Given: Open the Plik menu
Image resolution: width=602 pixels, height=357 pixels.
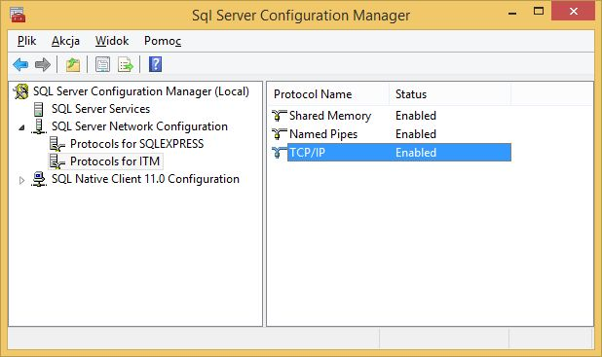Looking at the screenshot, I should (x=26, y=41).
